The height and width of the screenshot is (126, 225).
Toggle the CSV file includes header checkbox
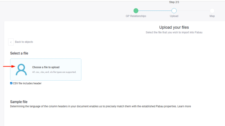click(11, 83)
